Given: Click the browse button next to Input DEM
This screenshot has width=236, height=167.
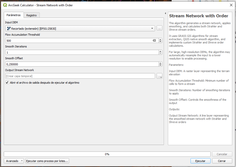Looking at the screenshot, I should point(159,28).
